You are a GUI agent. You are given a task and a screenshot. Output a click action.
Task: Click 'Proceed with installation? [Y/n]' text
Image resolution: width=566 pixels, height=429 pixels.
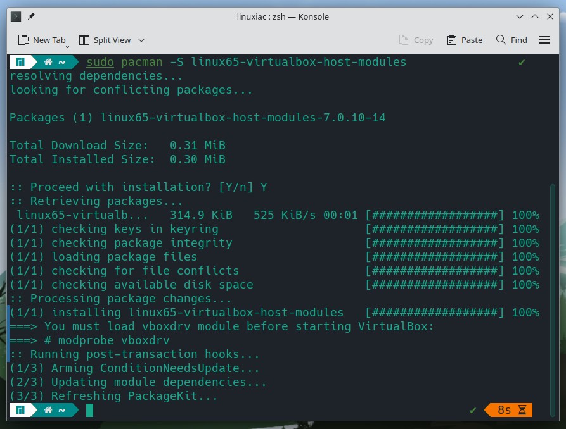(141, 187)
